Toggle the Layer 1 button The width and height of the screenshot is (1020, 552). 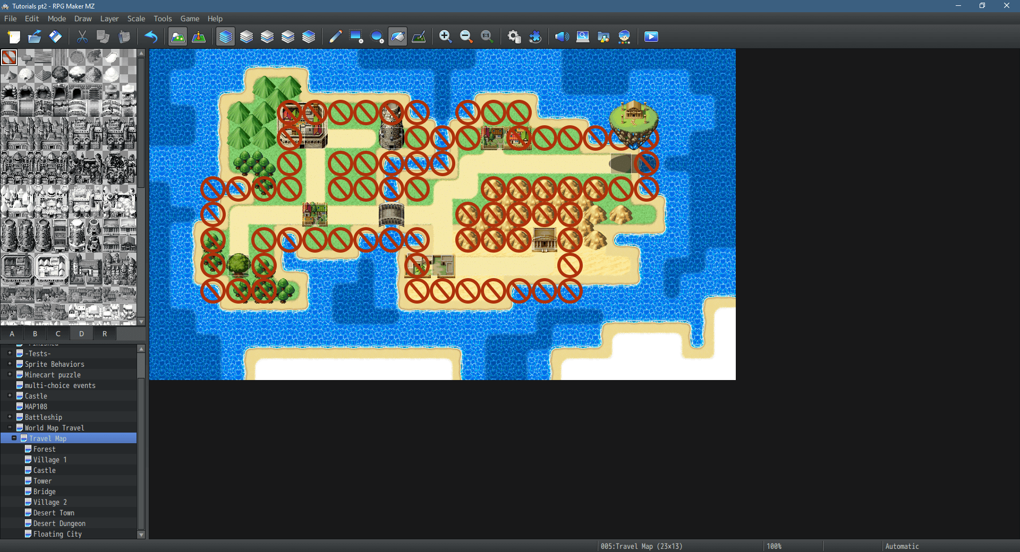(246, 37)
